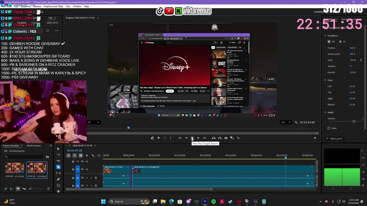Toggle Snap in timeline
The width and height of the screenshot is (367, 206).
[75, 155]
